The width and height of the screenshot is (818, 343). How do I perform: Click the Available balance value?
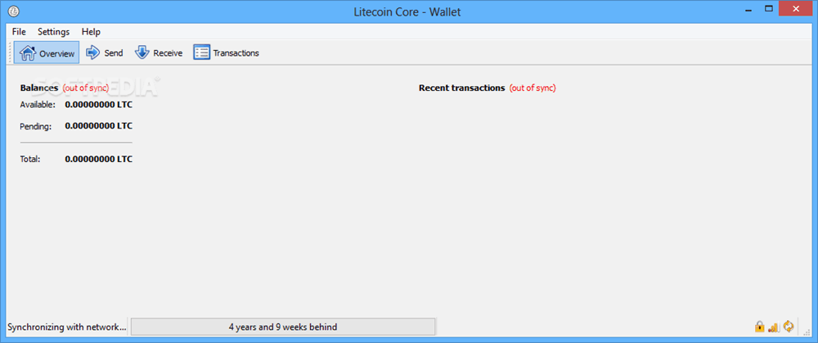(99, 105)
